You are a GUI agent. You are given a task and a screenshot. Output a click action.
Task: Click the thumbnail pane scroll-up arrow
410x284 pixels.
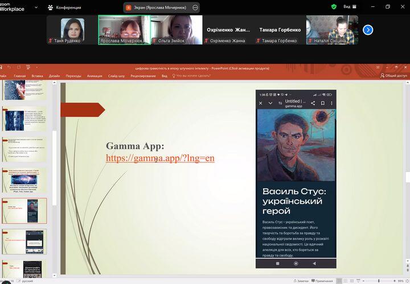[x=55, y=83]
